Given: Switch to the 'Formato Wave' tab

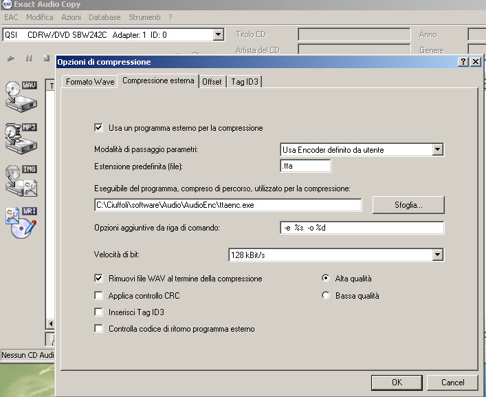Looking at the screenshot, I should 90,82.
